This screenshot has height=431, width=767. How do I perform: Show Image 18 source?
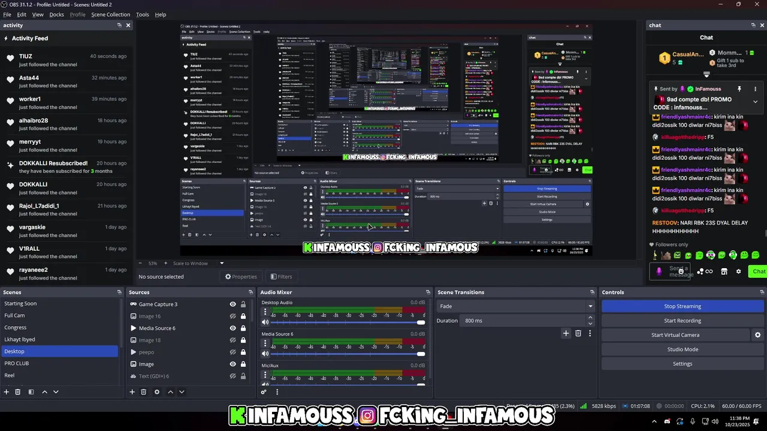[232, 340]
